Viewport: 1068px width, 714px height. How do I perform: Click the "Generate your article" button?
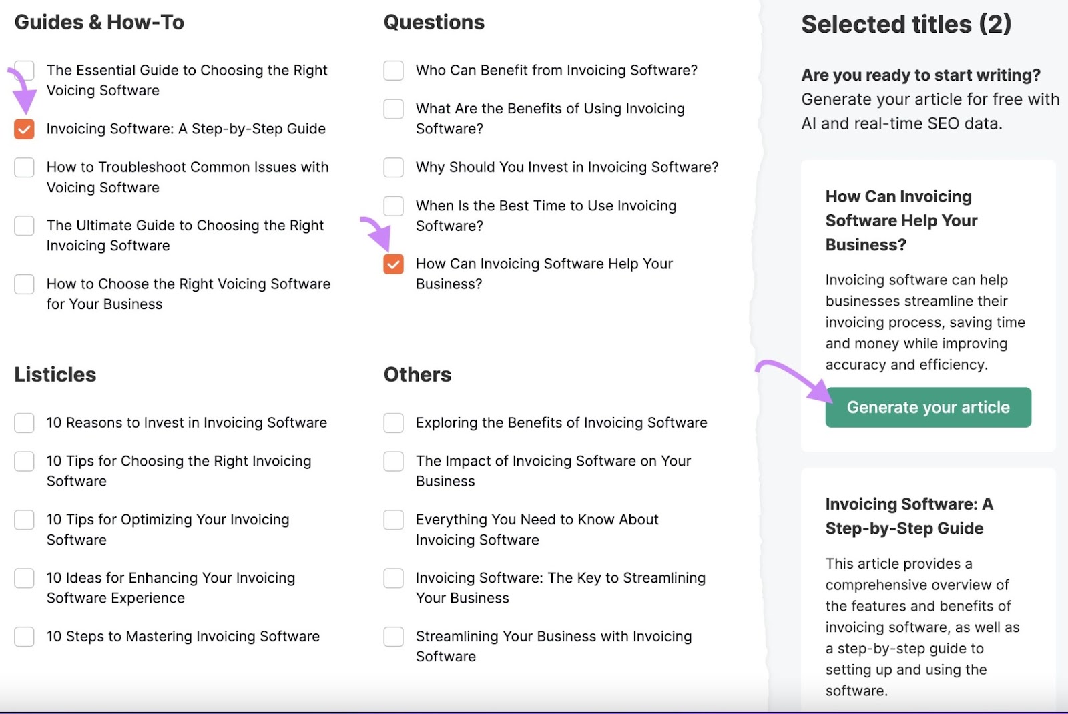pyautogui.click(x=927, y=406)
